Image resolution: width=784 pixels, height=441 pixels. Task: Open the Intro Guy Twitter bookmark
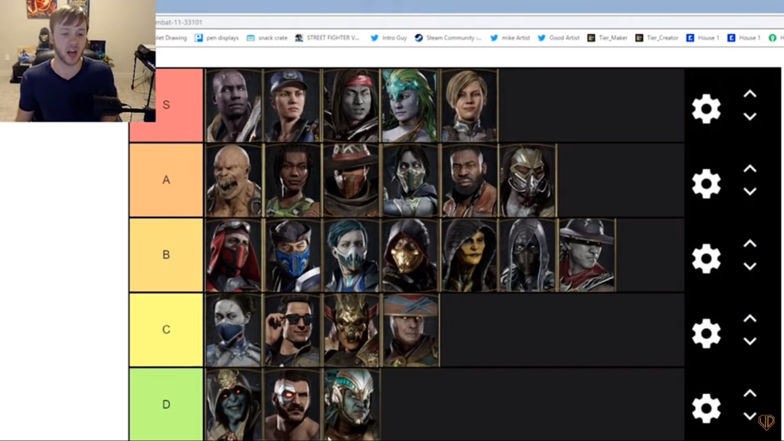(x=389, y=38)
